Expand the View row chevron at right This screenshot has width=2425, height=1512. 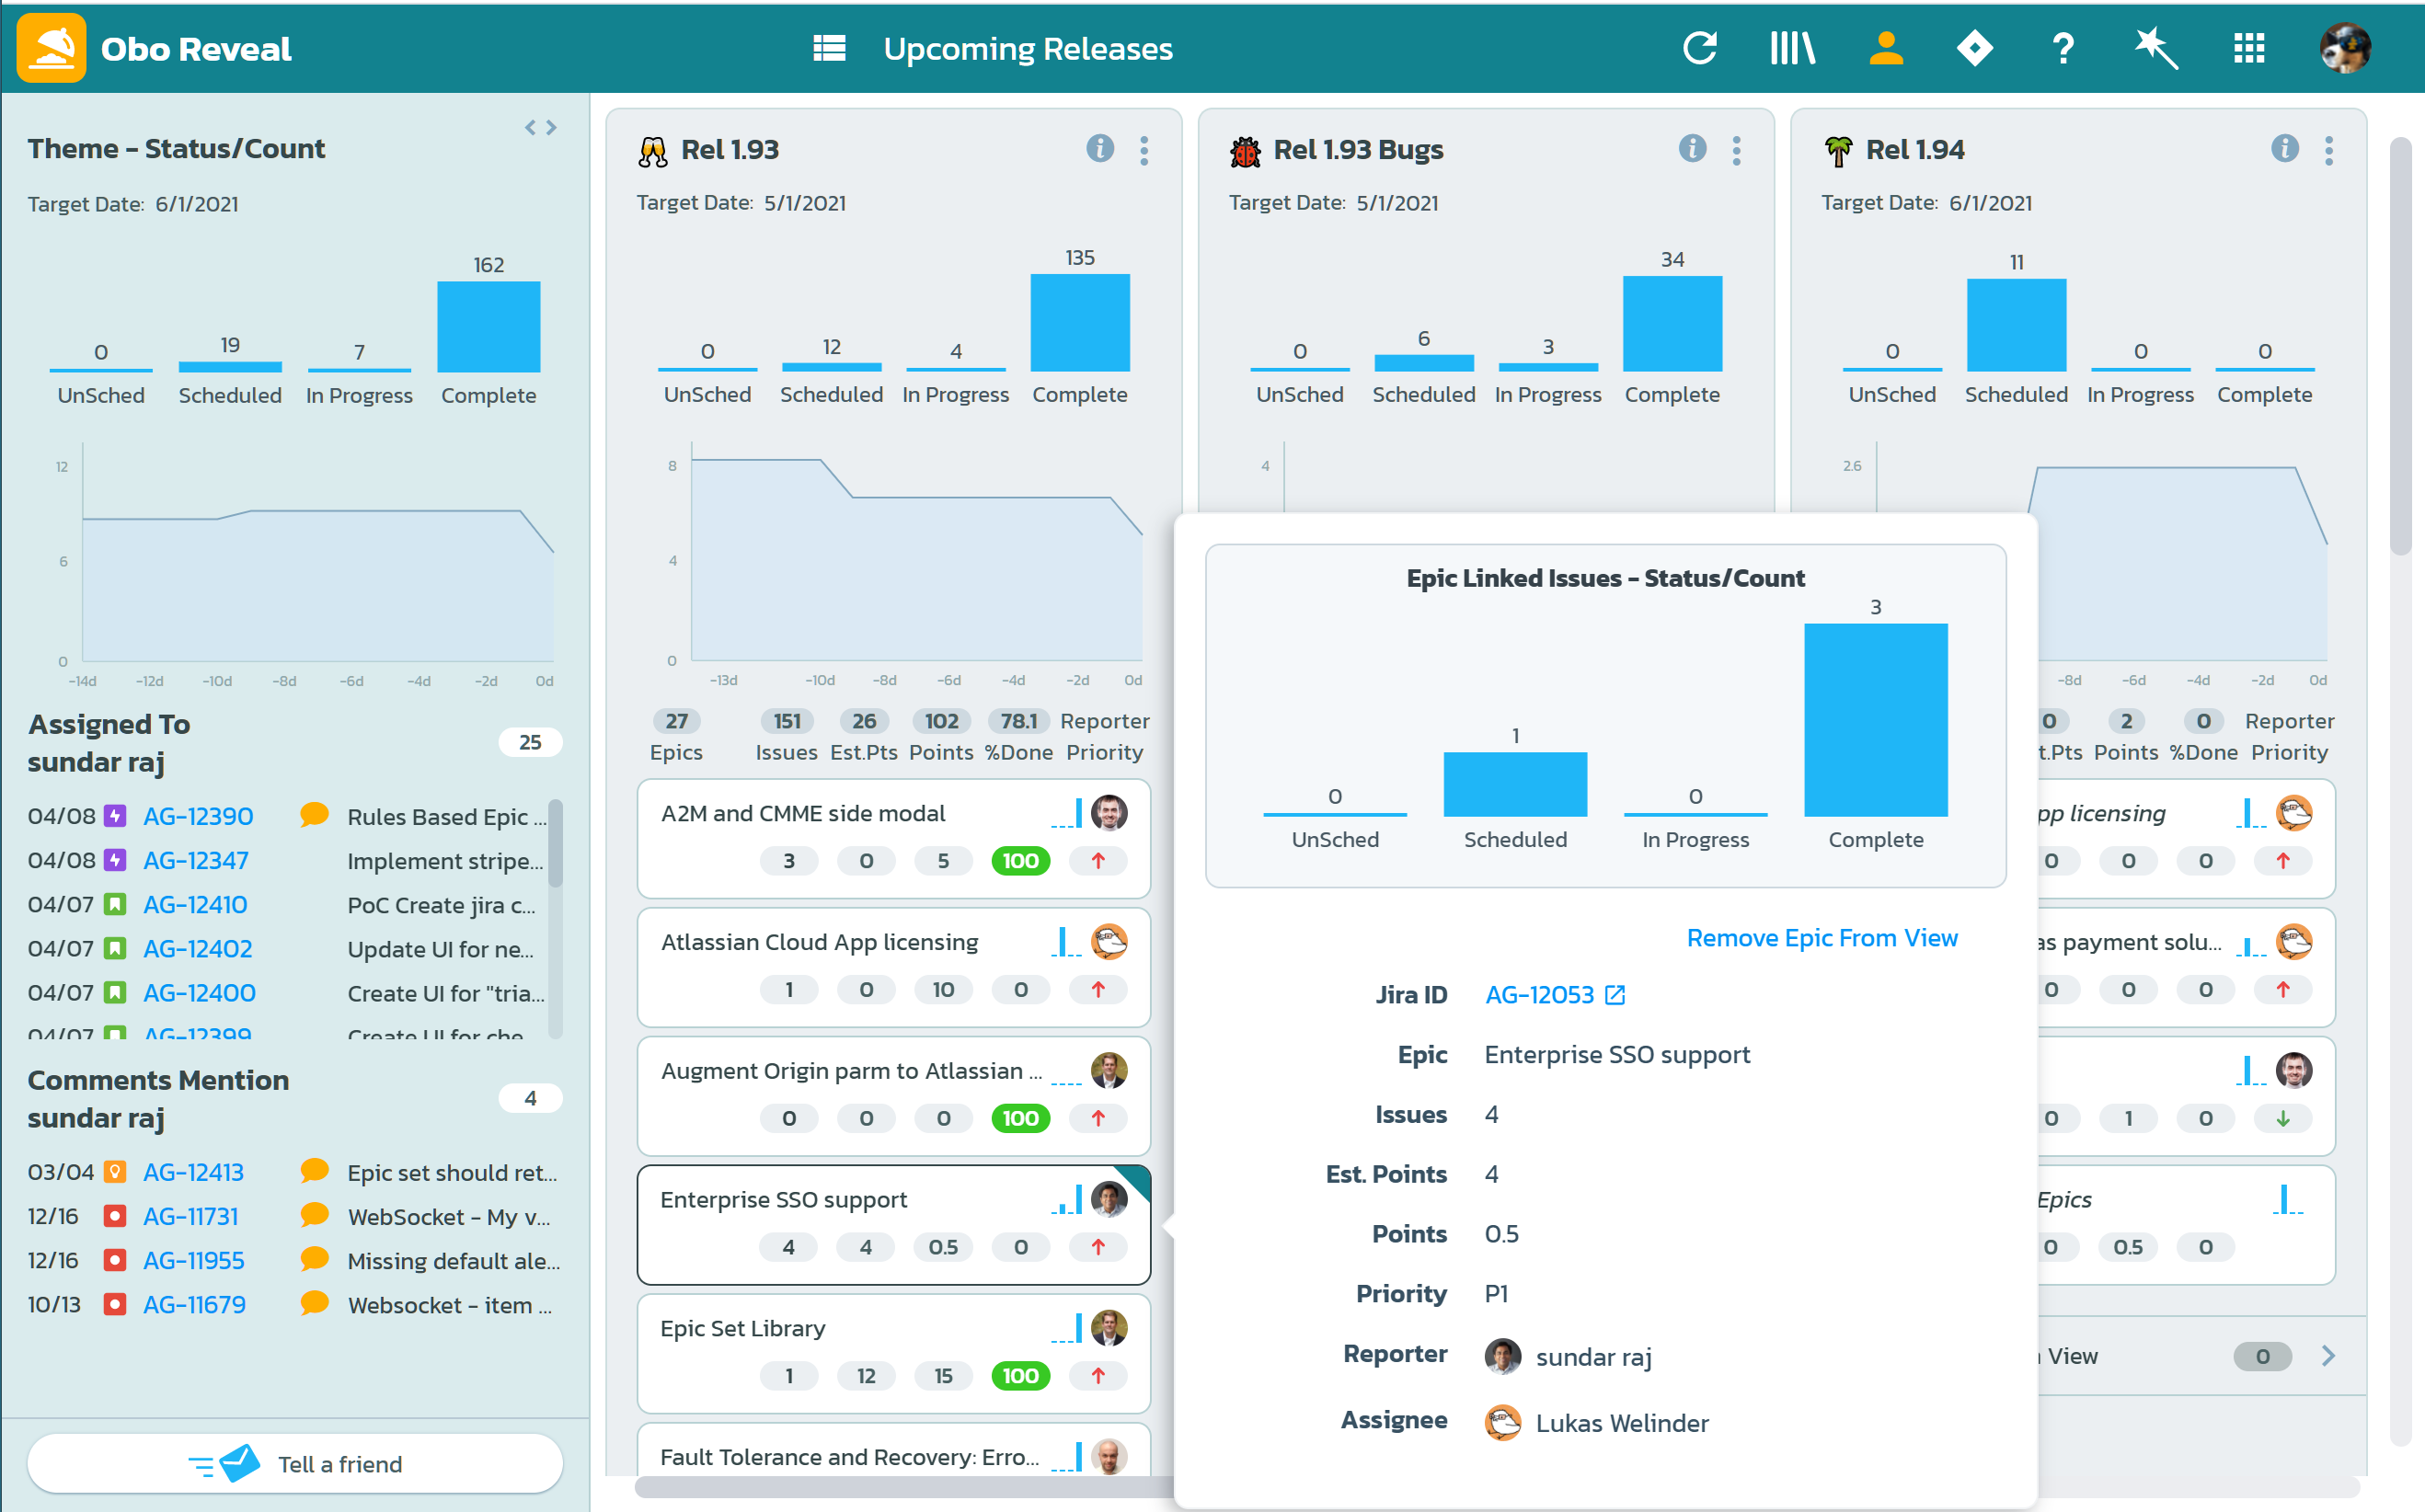(x=2328, y=1356)
